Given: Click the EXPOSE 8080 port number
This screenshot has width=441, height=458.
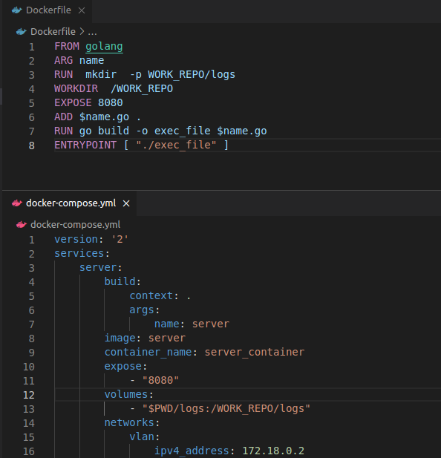Looking at the screenshot, I should [111, 103].
